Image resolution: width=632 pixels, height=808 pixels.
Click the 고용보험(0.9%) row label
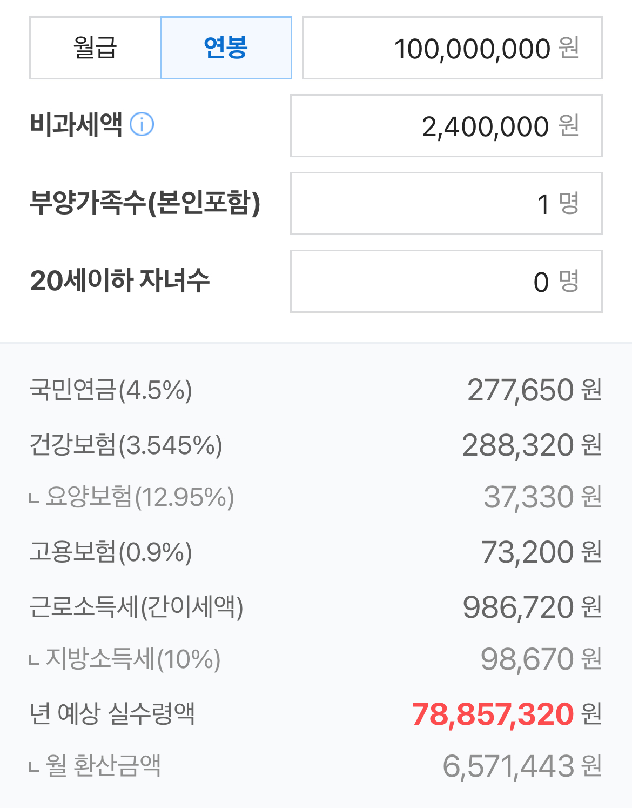[111, 552]
